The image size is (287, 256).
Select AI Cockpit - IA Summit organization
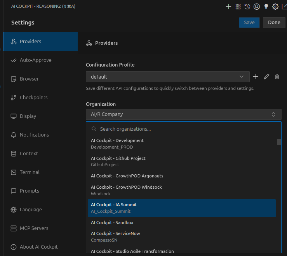(182, 208)
